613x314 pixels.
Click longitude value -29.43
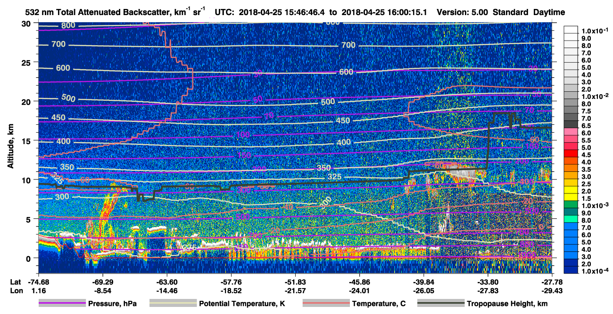click(552, 290)
